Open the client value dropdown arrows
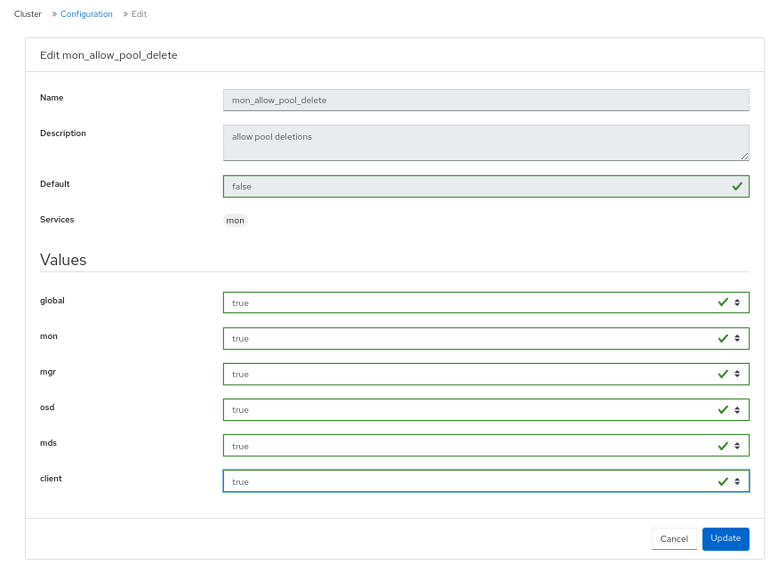This screenshot has width=778, height=573. pos(737,481)
